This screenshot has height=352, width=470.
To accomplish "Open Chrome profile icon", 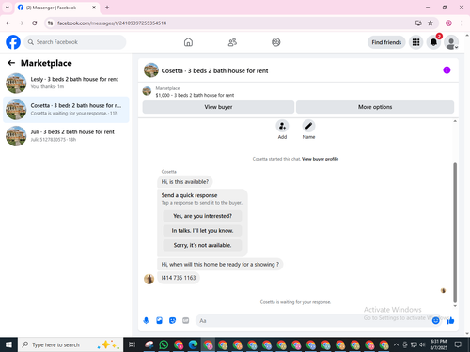I will click(448, 23).
